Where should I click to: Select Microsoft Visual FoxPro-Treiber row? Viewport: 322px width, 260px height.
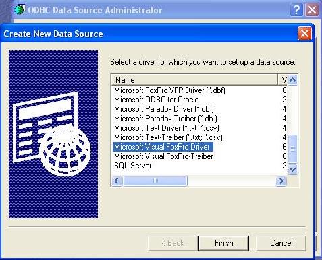[x=163, y=156]
